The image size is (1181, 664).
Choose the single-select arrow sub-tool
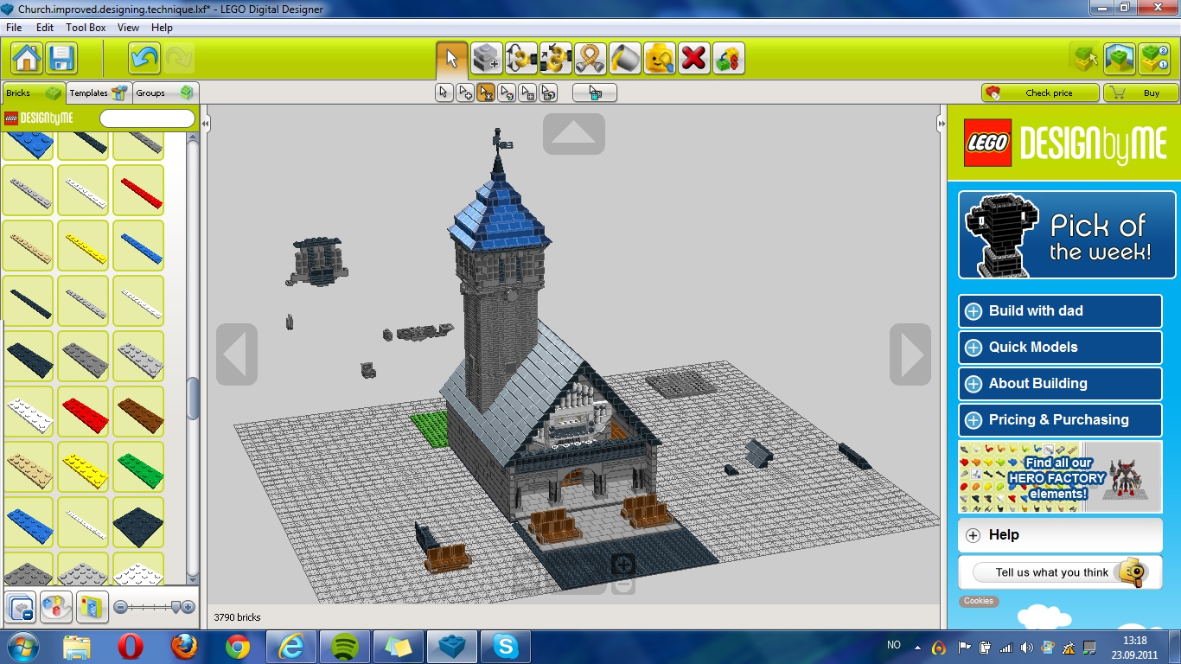[444, 93]
